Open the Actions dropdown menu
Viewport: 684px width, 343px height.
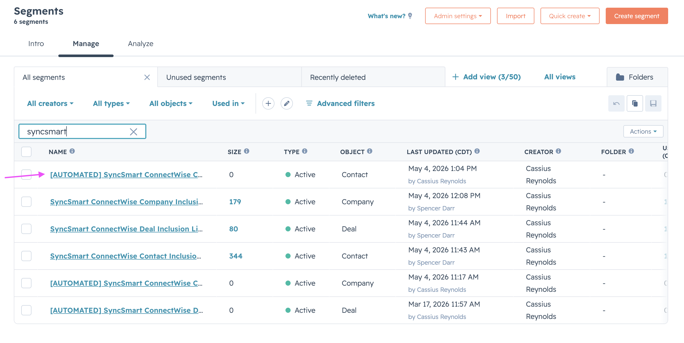(643, 132)
